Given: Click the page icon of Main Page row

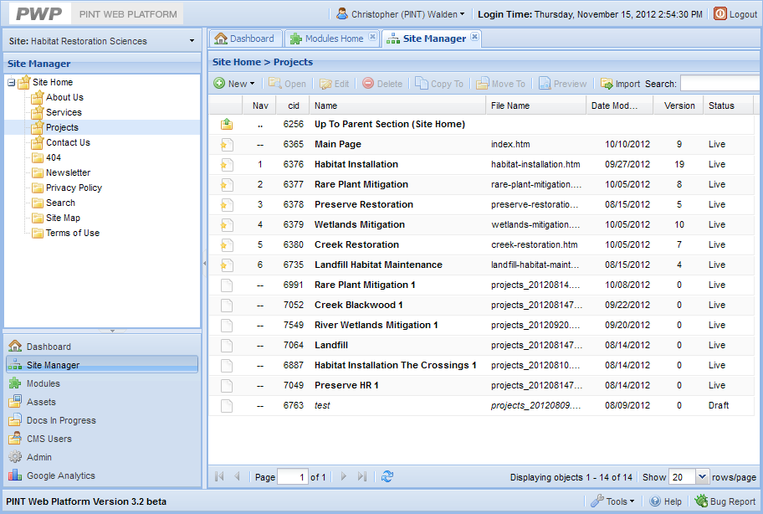Looking at the screenshot, I should [226, 144].
